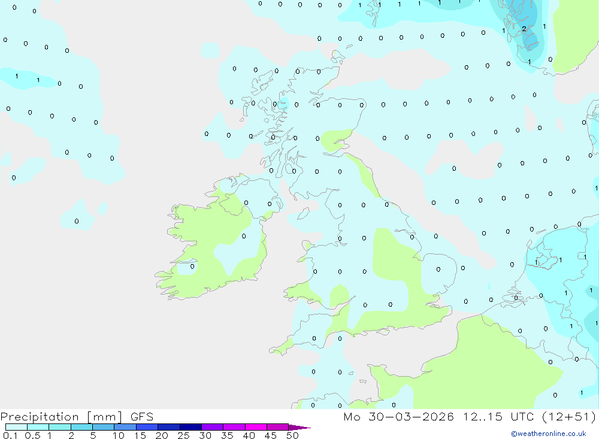Click the legend's over-50 arrow tip

click(x=299, y=428)
